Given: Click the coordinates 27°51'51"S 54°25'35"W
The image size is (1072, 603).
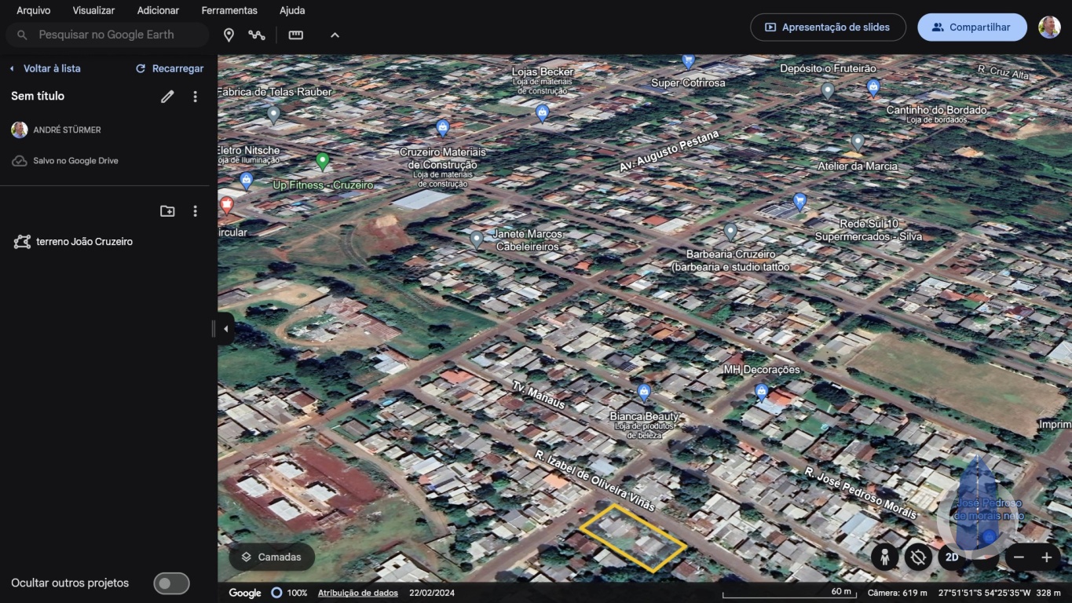Looking at the screenshot, I should point(984,593).
